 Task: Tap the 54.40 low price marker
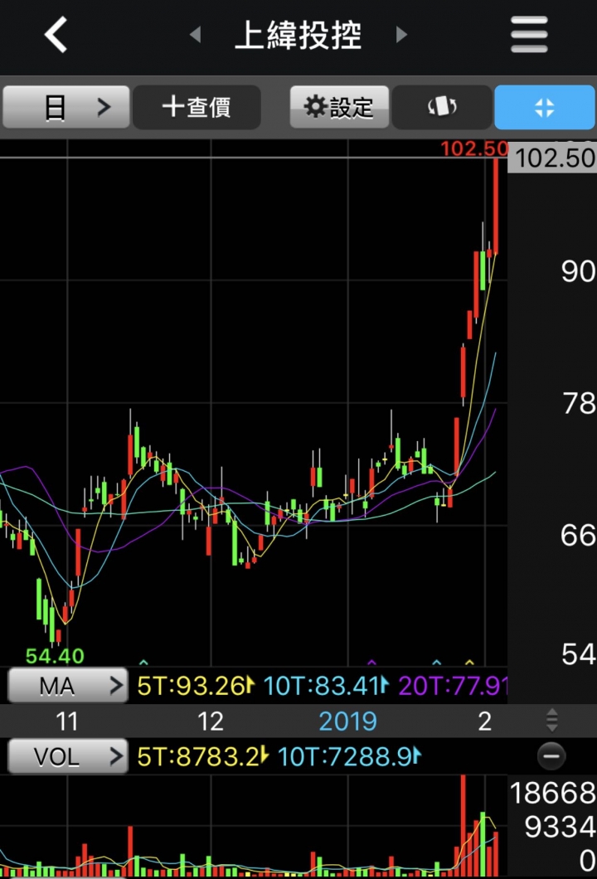(55, 655)
